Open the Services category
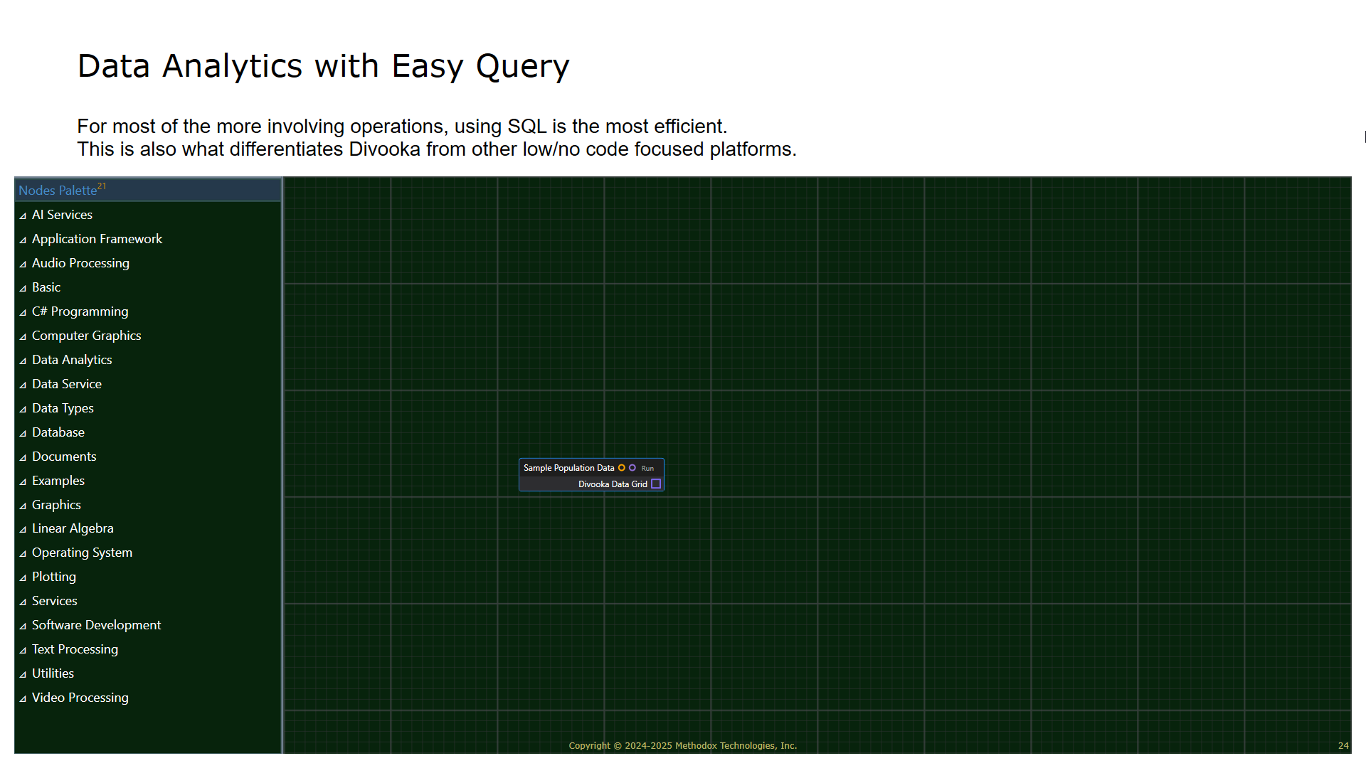Image resolution: width=1366 pixels, height=768 pixels. pyautogui.click(x=55, y=601)
